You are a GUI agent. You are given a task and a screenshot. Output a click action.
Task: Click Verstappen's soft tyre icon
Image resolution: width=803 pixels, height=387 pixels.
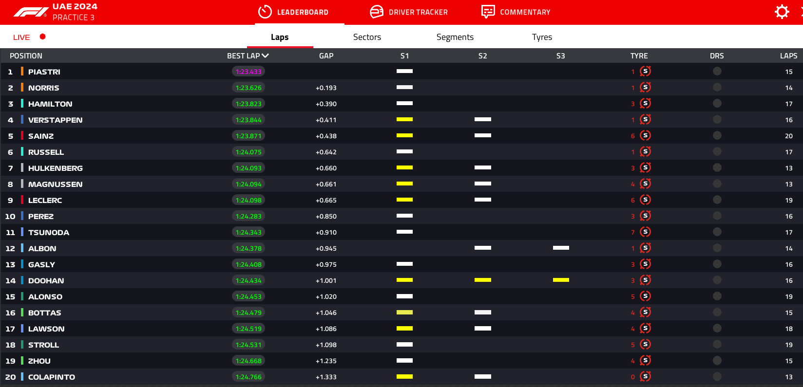click(645, 119)
